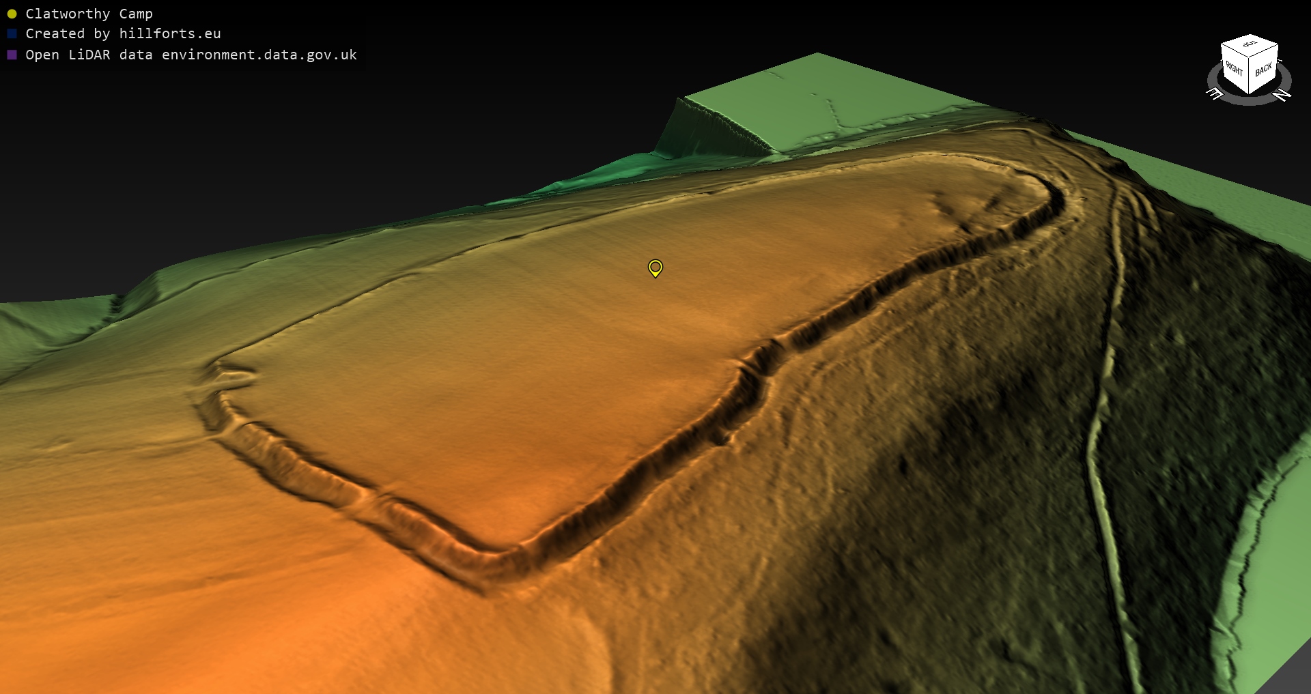Image resolution: width=1311 pixels, height=694 pixels.
Task: Click the N compass letter
Action: [1282, 96]
